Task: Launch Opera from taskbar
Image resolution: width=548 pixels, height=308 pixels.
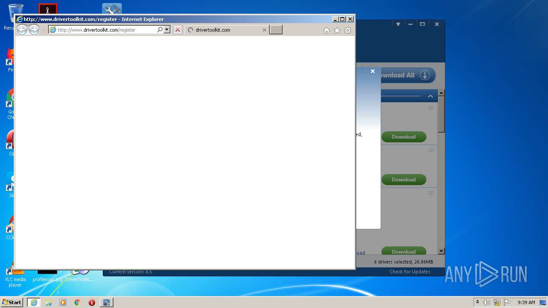Action: pyautogui.click(x=92, y=302)
